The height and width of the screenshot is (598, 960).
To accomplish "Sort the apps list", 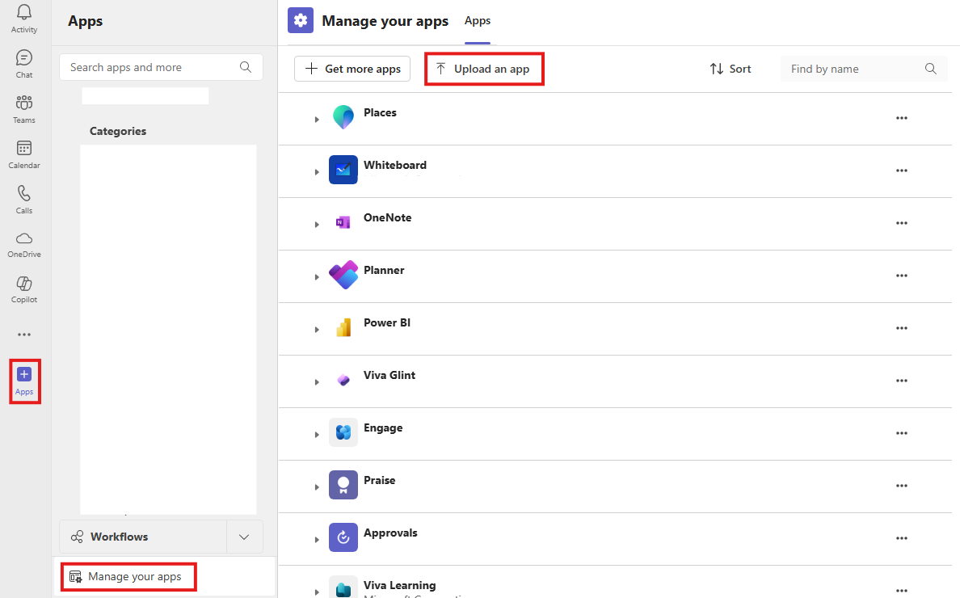I will point(731,69).
